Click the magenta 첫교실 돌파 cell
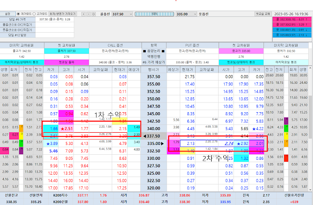 click(66, 62)
